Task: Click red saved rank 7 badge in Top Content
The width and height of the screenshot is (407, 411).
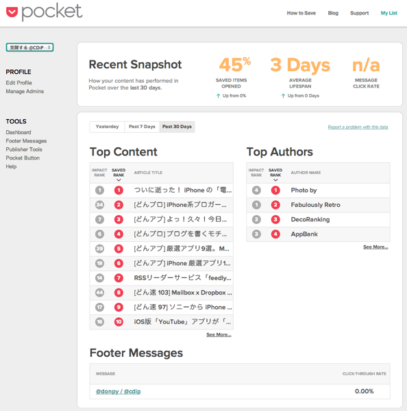Action: click(x=119, y=278)
